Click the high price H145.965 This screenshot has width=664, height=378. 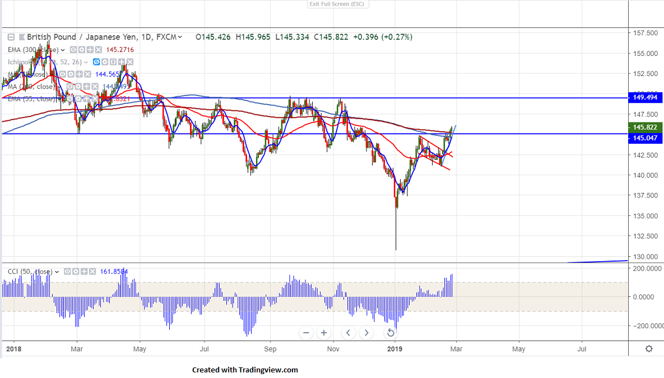click(x=253, y=37)
